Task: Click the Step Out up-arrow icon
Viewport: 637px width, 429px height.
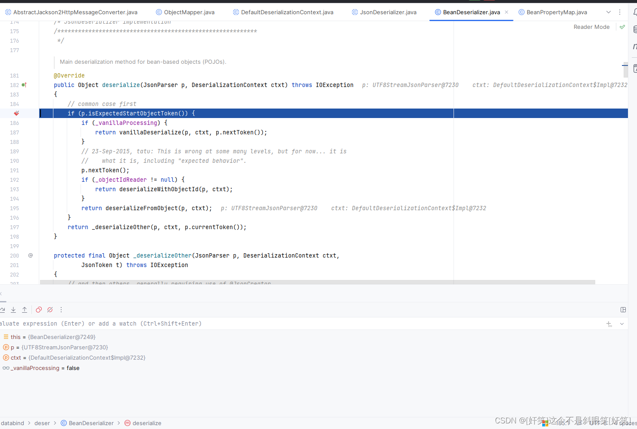Action: pos(25,310)
